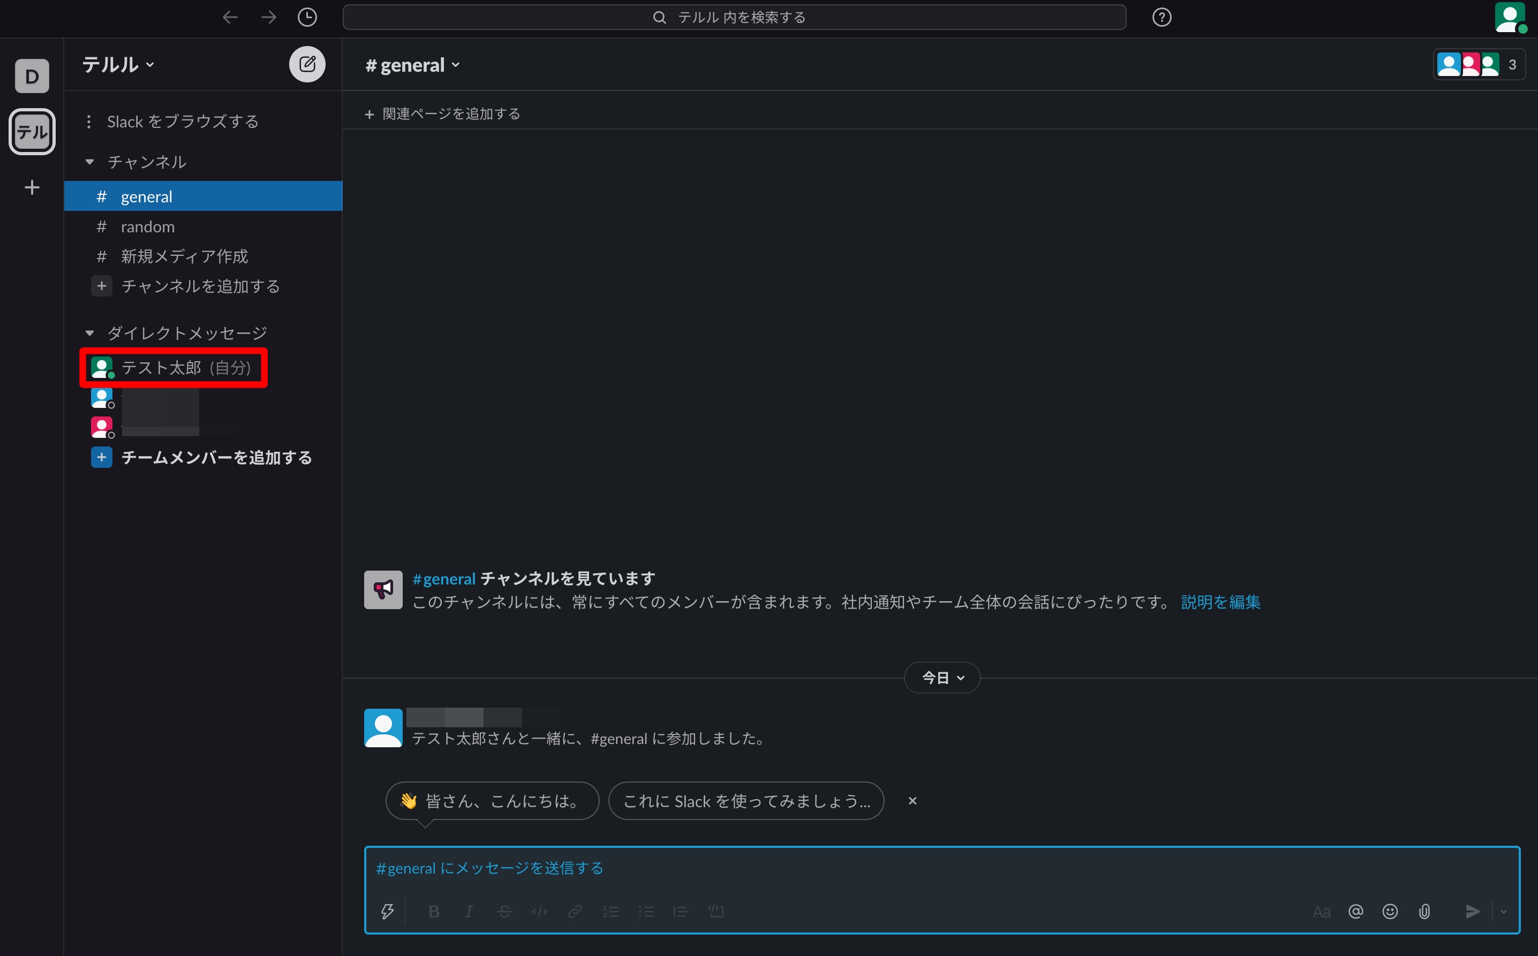Dismiss the message suggestions
1538x956 pixels.
click(x=912, y=801)
